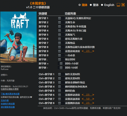Screen dimensions: 127x116
Task: Click the 时间+1小时 trigger button
Action: pyautogui.click(x=61, y=64)
